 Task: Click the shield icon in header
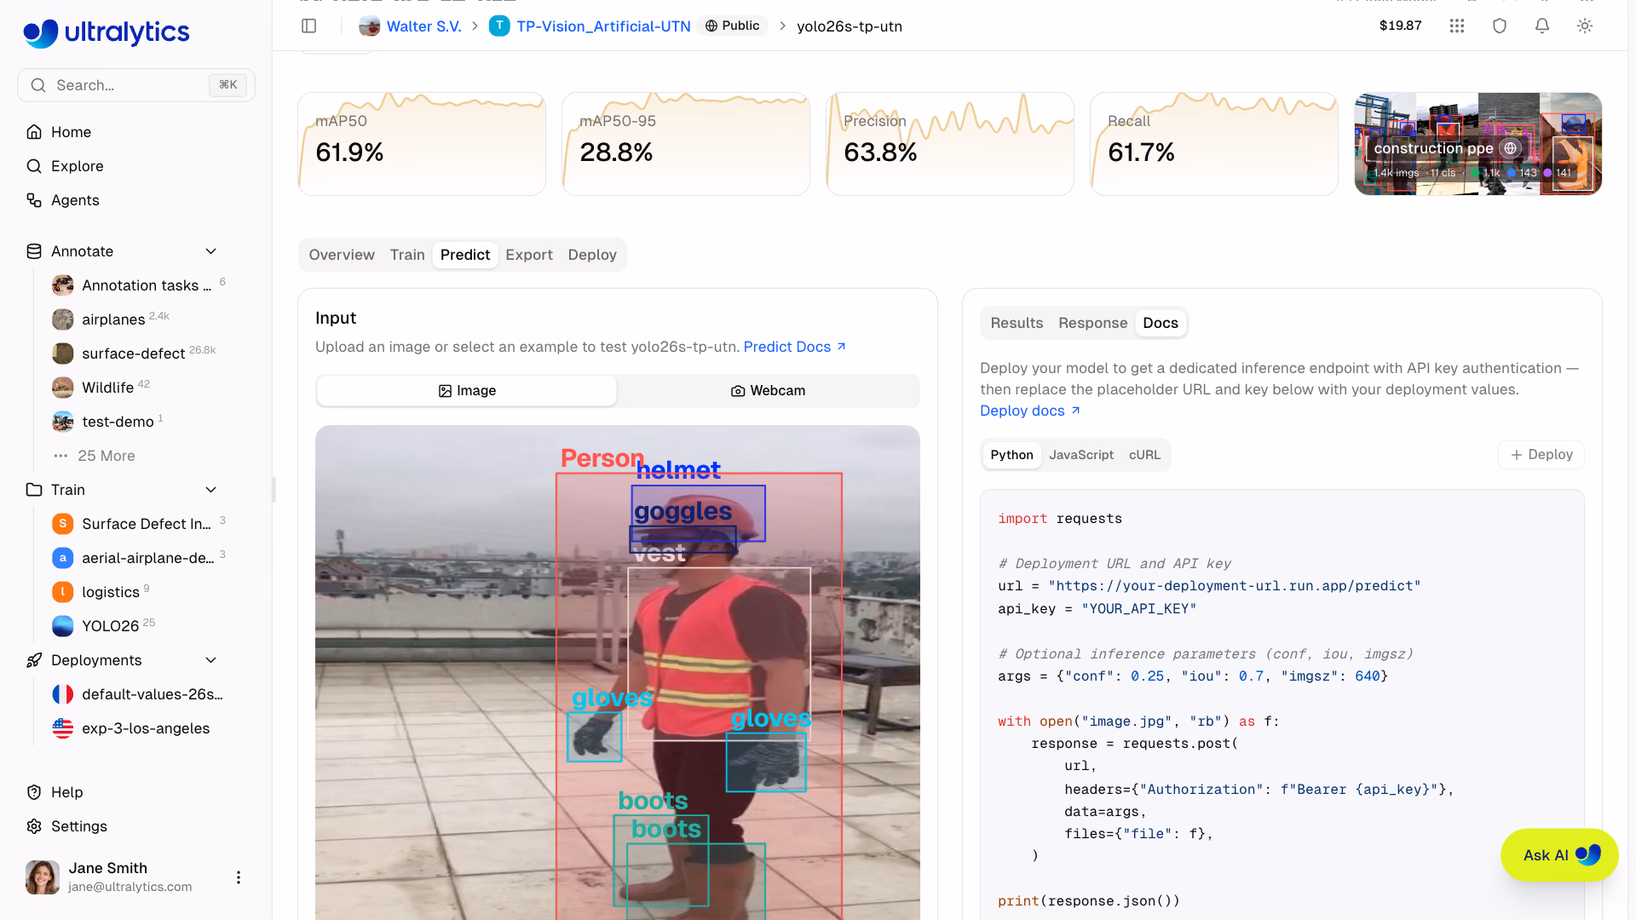1500,26
